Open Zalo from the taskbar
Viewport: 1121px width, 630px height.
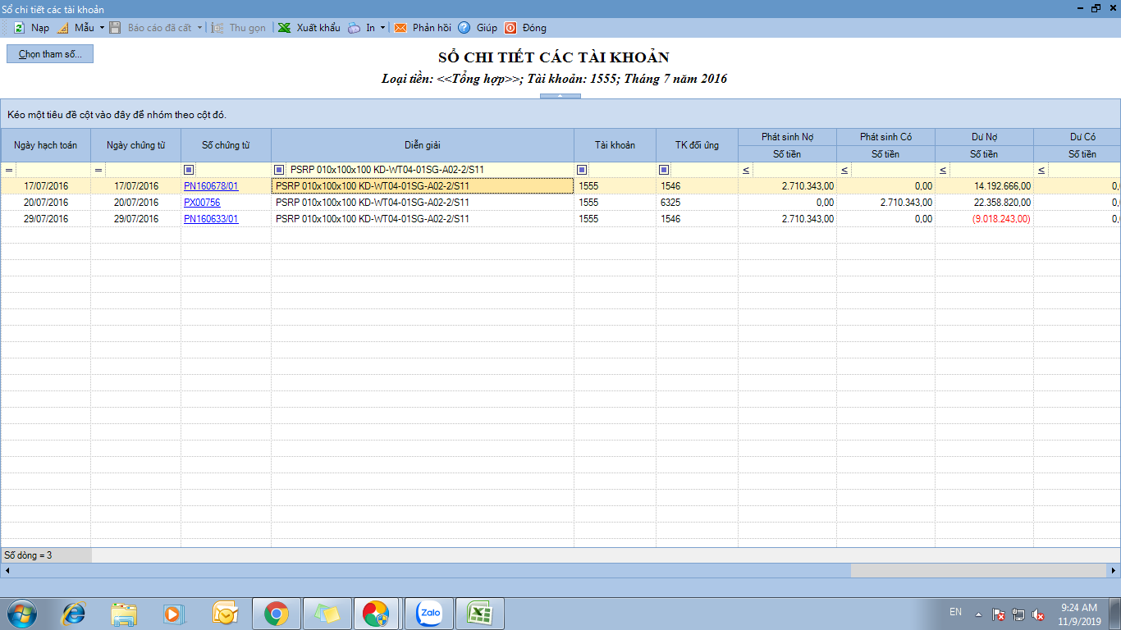[429, 614]
